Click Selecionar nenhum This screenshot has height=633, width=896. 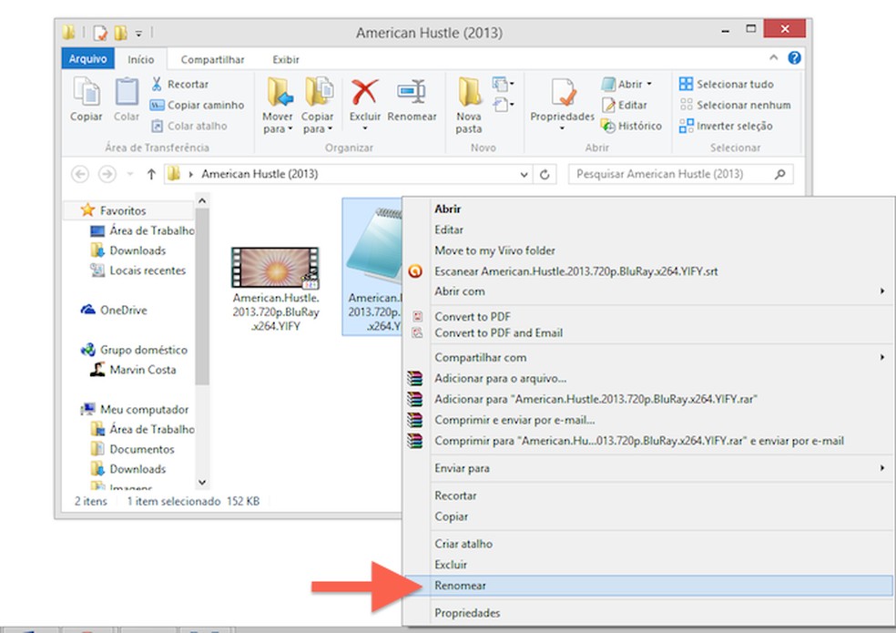pos(736,106)
